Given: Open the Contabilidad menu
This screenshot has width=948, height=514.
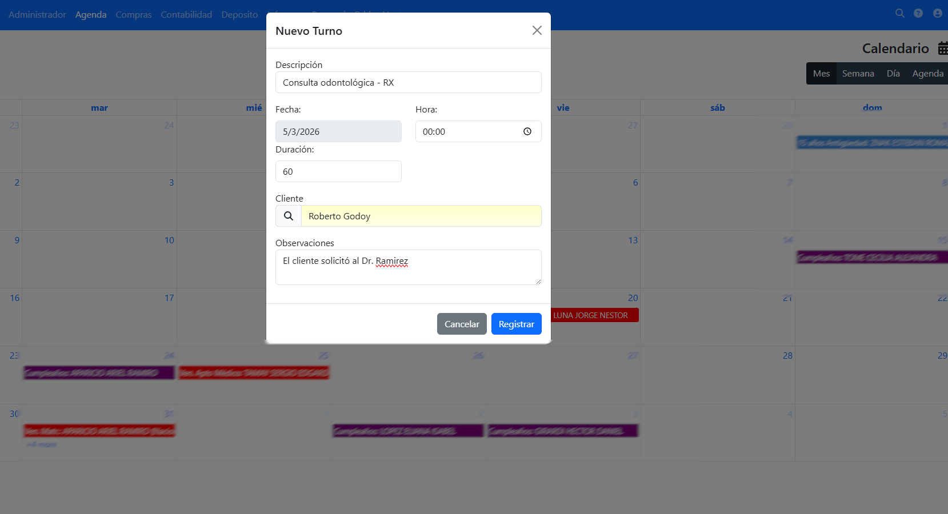Looking at the screenshot, I should click(x=186, y=14).
